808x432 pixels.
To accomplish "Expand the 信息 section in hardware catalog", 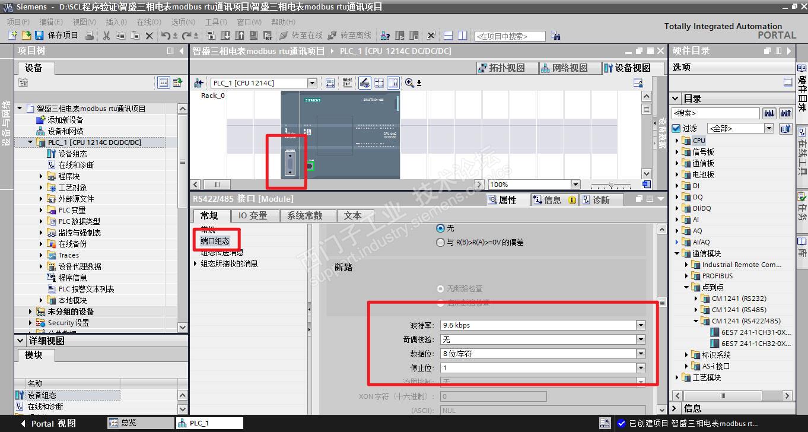I will click(675, 408).
